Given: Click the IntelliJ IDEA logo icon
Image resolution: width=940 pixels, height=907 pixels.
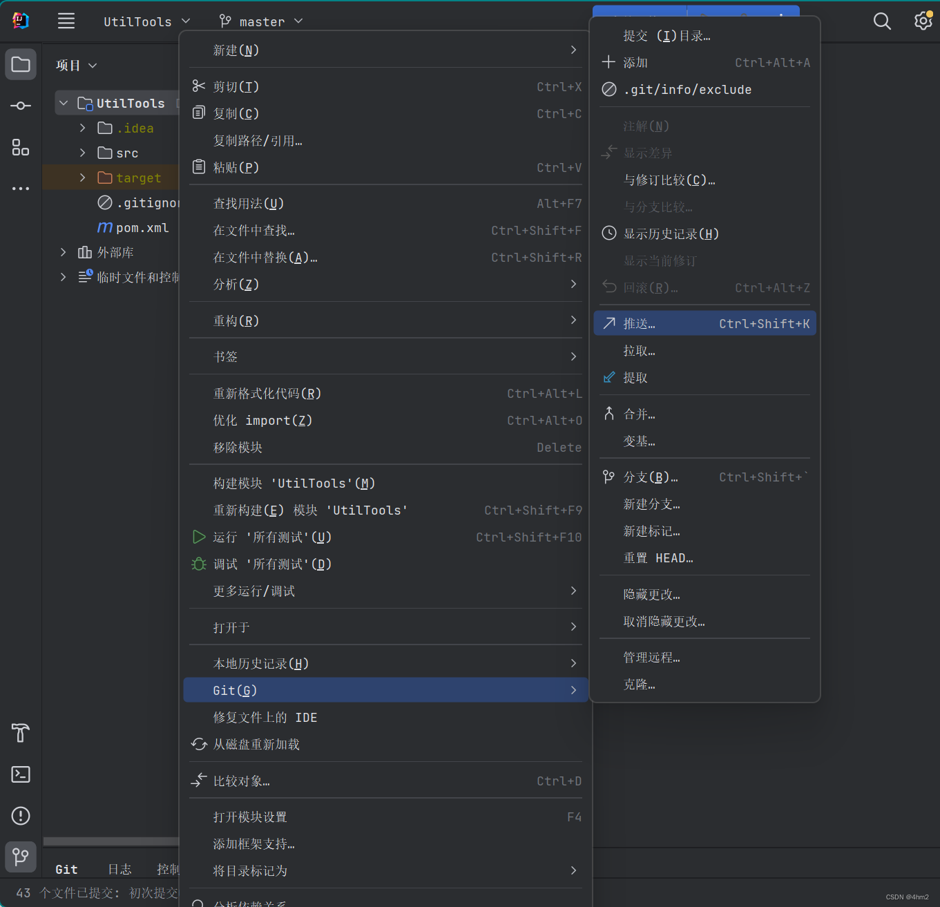Looking at the screenshot, I should (x=21, y=21).
